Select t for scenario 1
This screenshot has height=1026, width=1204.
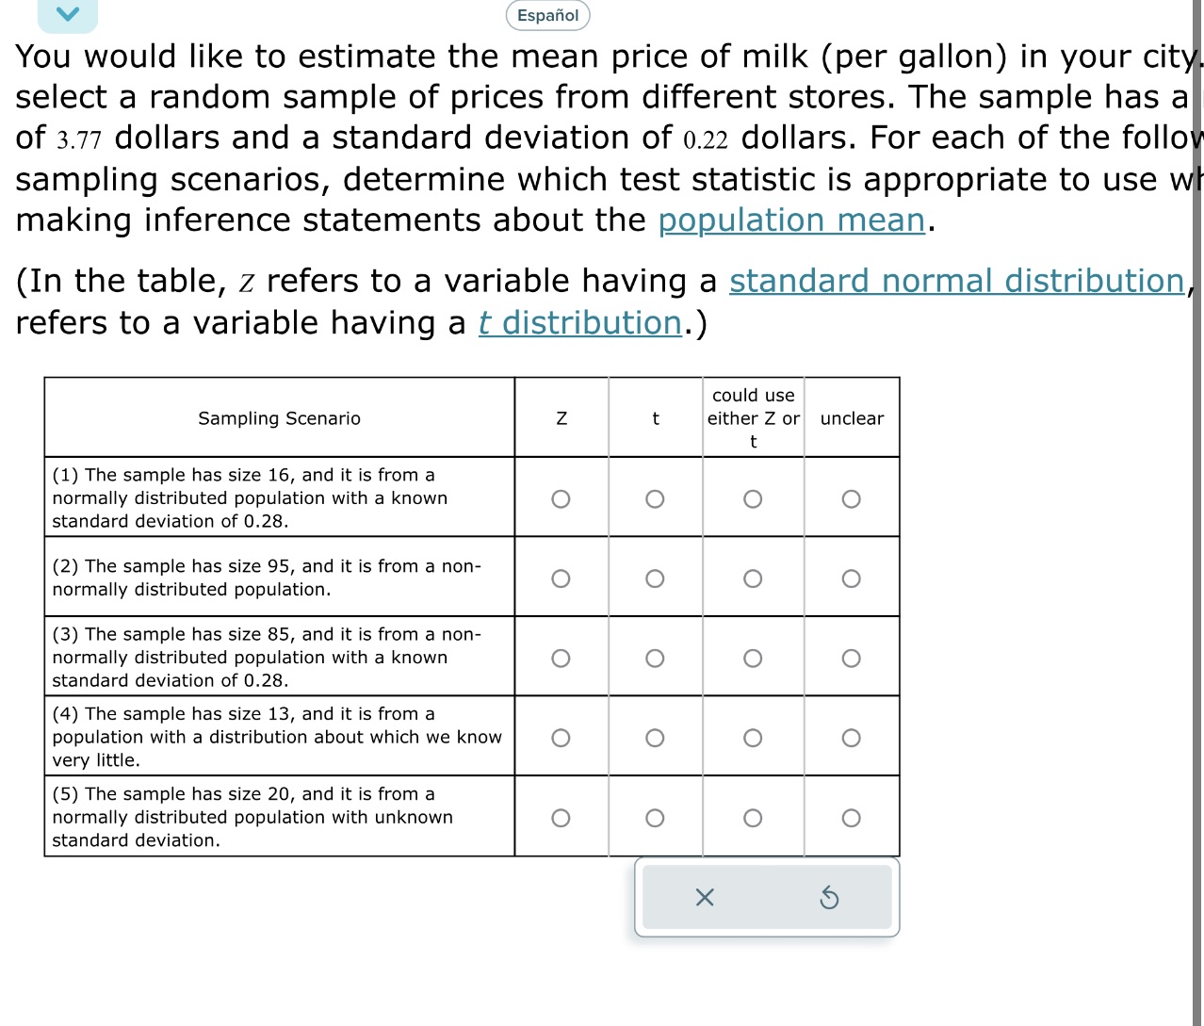(x=655, y=498)
